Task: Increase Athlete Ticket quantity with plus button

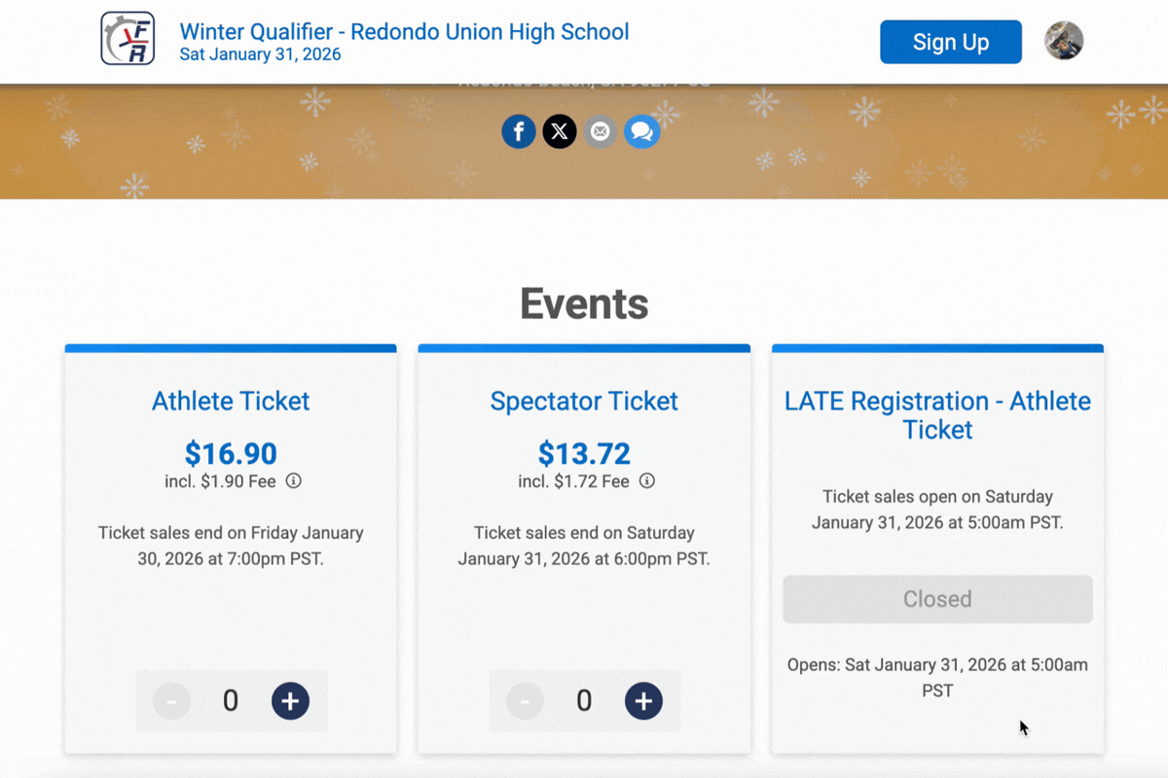Action: [290, 700]
